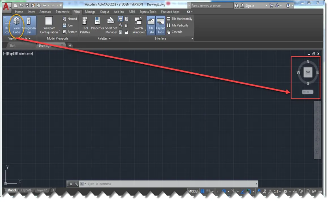
Task: Click the Sign In button
Action: pyautogui.click(x=247, y=6)
